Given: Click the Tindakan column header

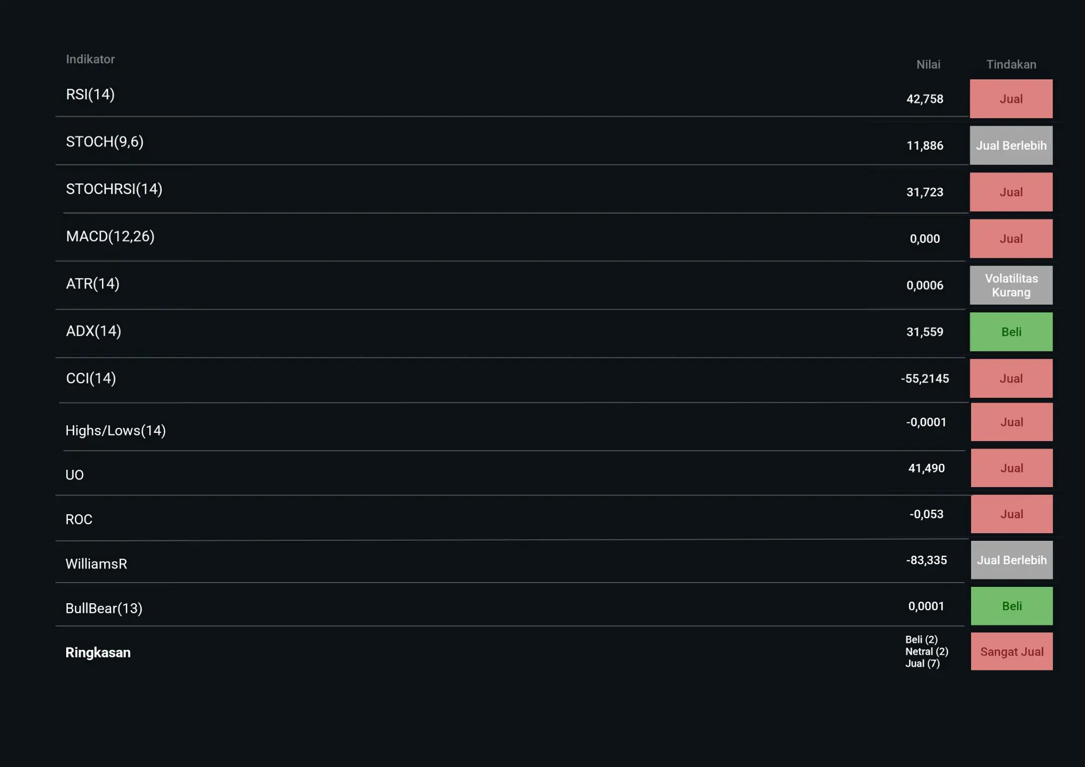Looking at the screenshot, I should tap(1011, 65).
